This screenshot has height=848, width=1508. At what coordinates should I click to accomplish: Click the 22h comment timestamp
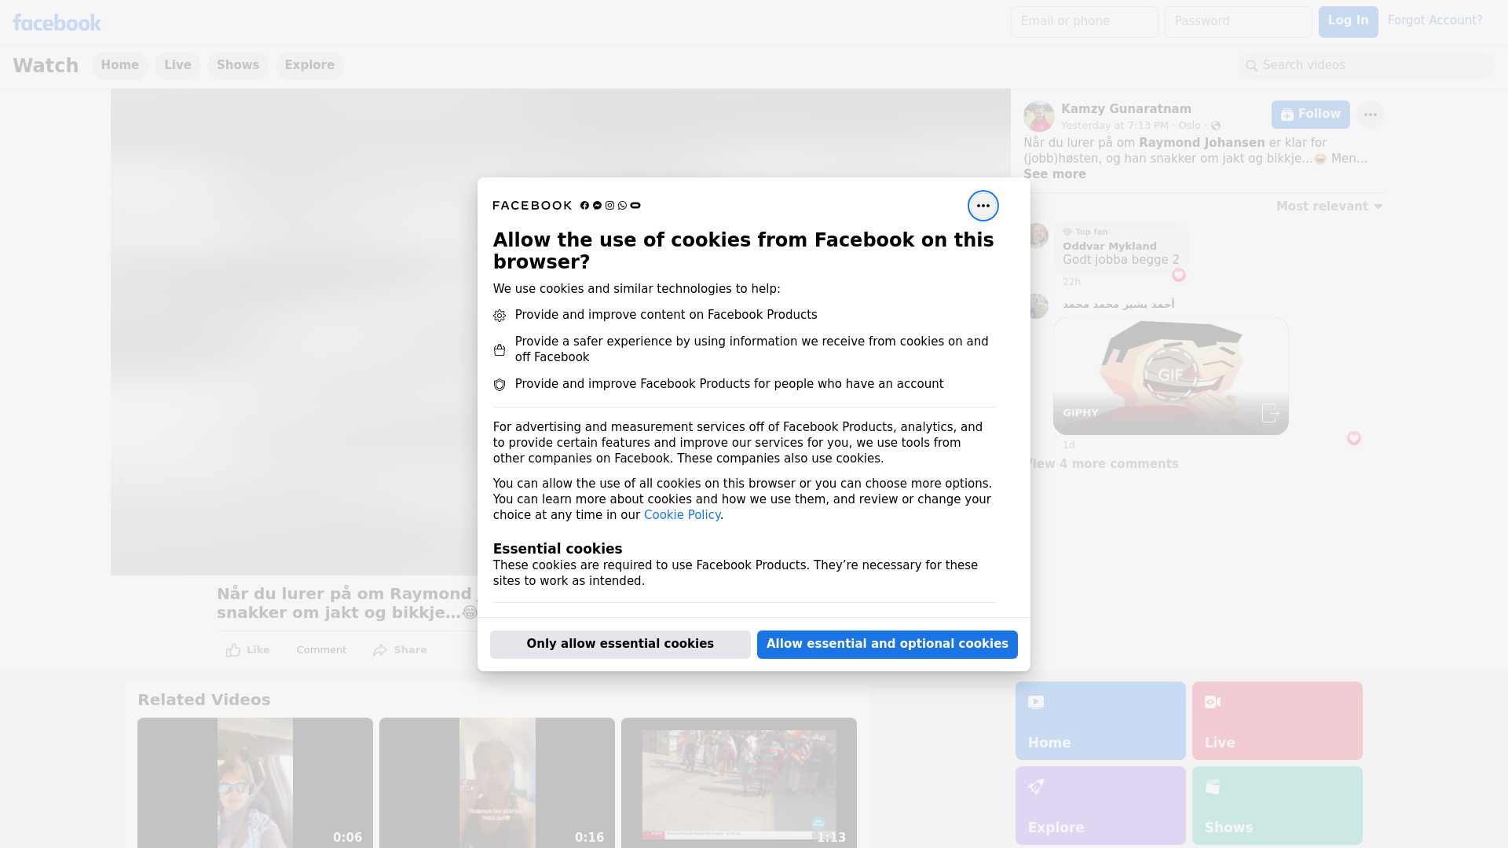[x=1071, y=282]
